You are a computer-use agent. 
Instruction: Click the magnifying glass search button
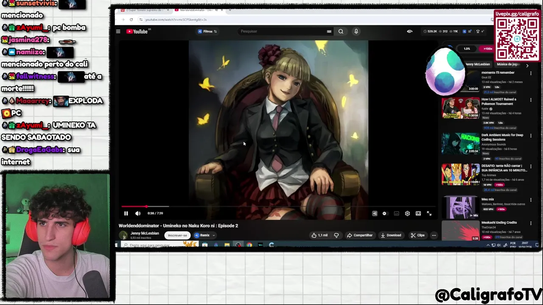coord(341,31)
